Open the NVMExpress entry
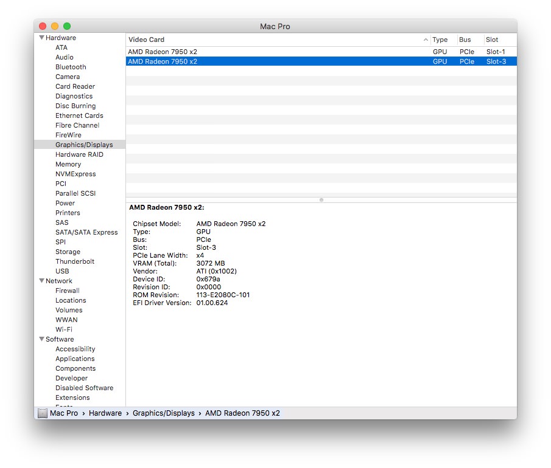The width and height of the screenshot is (551, 468). click(75, 174)
